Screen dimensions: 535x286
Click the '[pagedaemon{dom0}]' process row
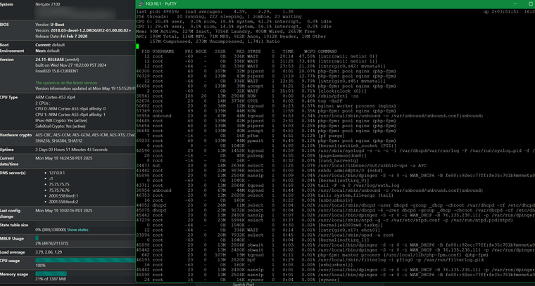[252, 155]
